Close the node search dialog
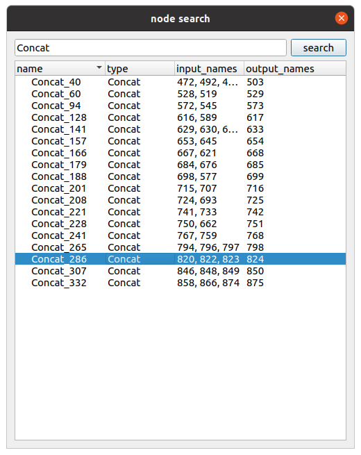 tap(342, 18)
